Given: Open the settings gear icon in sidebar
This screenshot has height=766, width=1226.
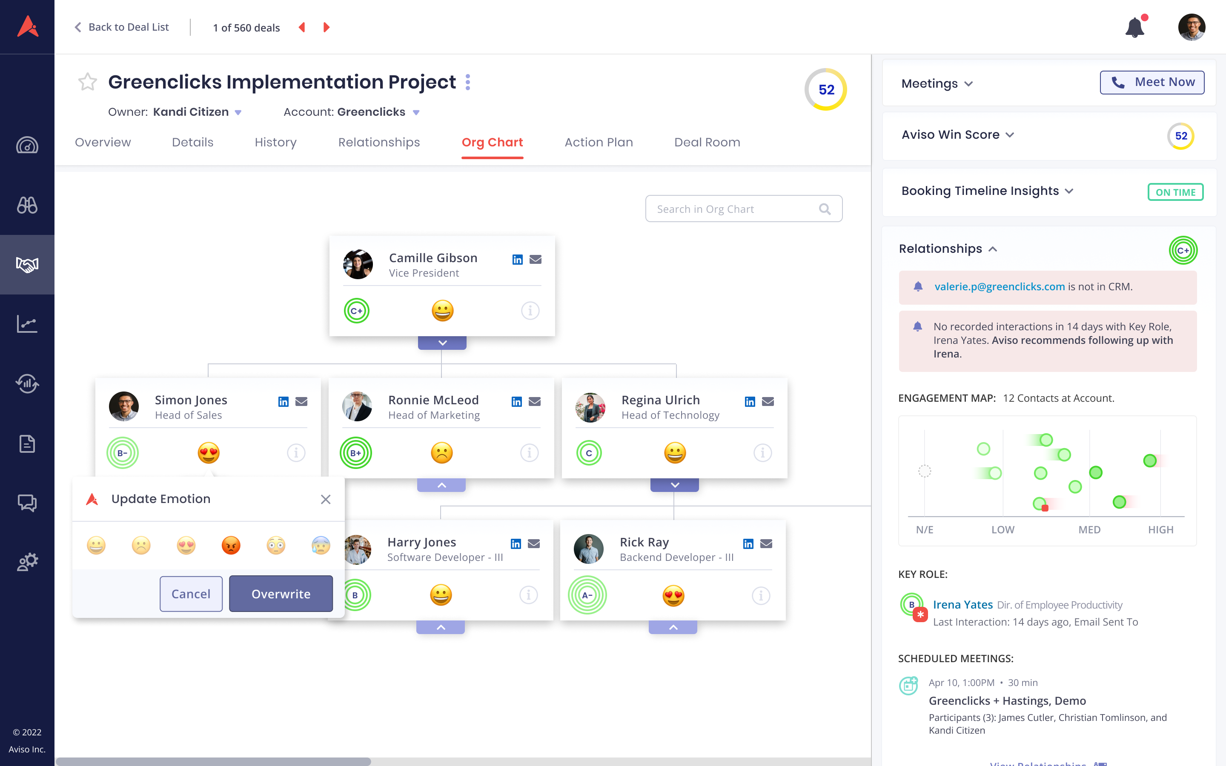Looking at the screenshot, I should point(27,562).
